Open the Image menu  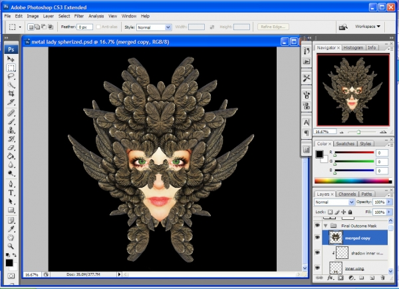[x=33, y=16]
